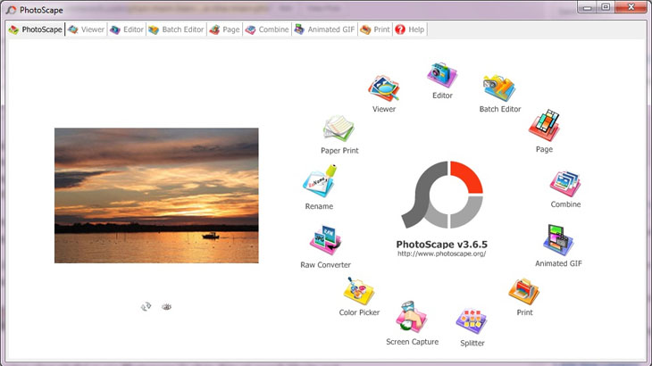
Task: Visit the photoscape.org link
Action: pyautogui.click(x=441, y=254)
